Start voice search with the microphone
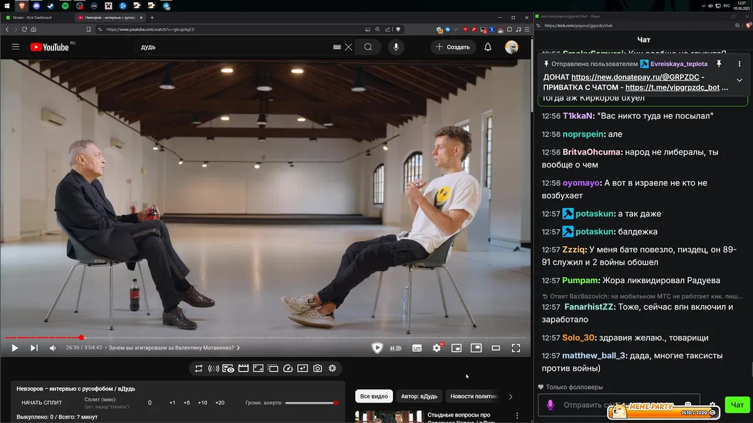This screenshot has height=423, width=753. point(396,47)
